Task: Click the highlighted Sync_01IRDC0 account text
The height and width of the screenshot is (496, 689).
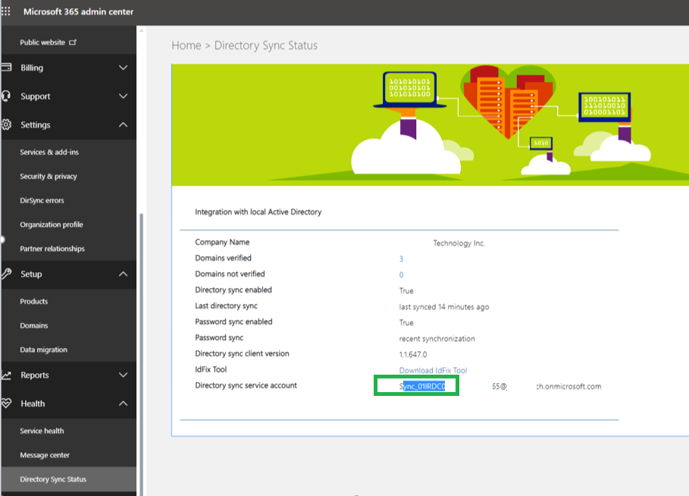Action: click(422, 386)
